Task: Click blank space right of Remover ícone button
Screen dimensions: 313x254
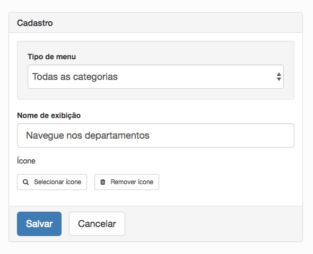Action: (225, 182)
